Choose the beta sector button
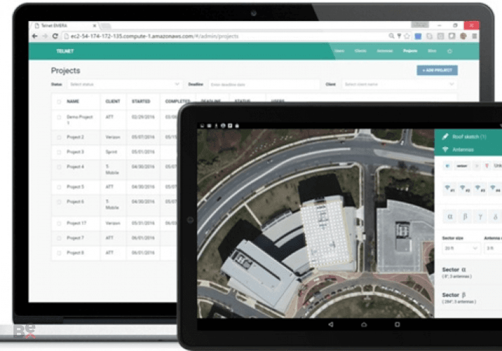 coord(465,217)
